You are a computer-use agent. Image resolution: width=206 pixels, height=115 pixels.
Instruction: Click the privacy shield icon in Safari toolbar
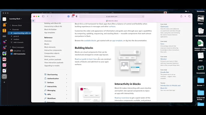click(77, 16)
